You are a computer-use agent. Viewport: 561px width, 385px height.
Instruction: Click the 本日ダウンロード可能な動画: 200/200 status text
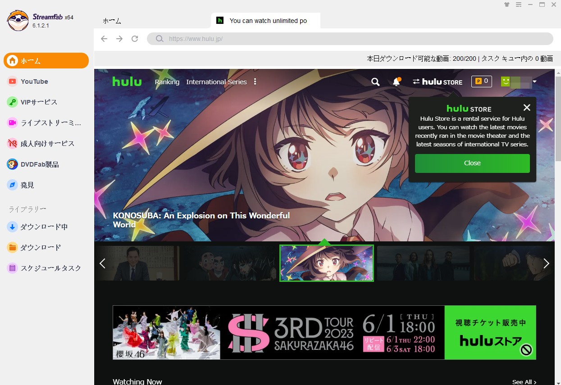click(x=422, y=59)
